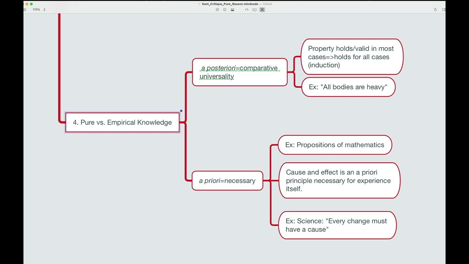Click the document title Kant_Critique_Pure_Reason.mindnode
The height and width of the screenshot is (264, 469).
[230, 4]
